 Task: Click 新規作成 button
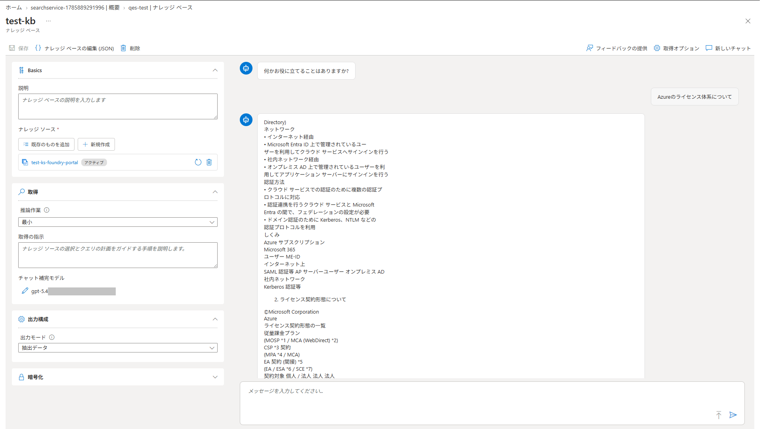96,144
